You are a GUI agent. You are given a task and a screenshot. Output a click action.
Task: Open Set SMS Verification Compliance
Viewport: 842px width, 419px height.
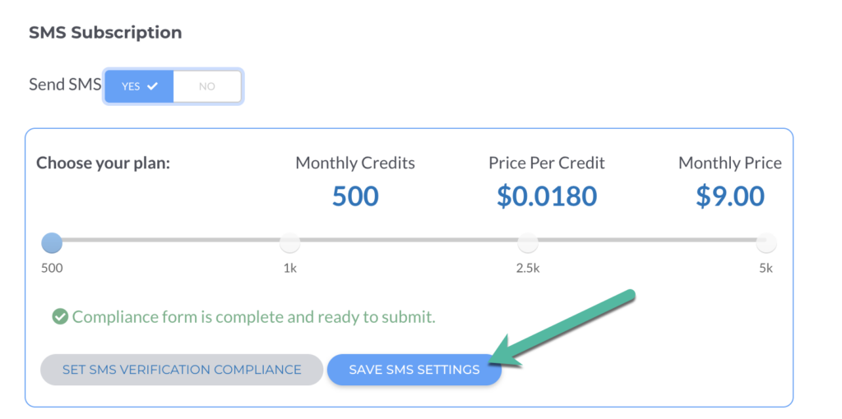182,370
